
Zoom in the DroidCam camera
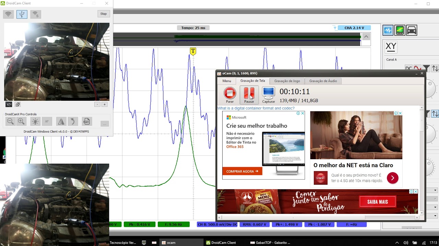coord(21,121)
